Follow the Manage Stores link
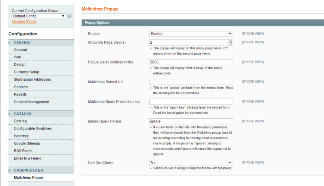 [x=24, y=21]
